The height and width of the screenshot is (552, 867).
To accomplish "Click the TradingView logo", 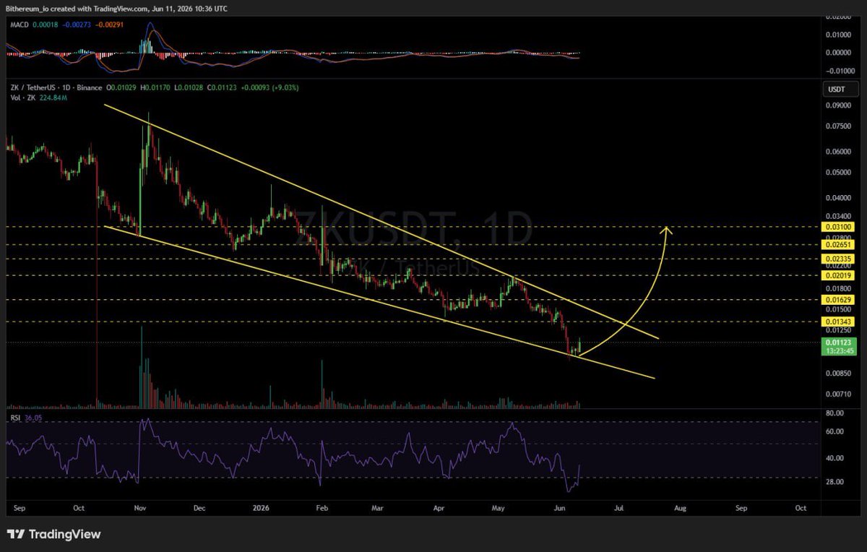I will pyautogui.click(x=54, y=535).
